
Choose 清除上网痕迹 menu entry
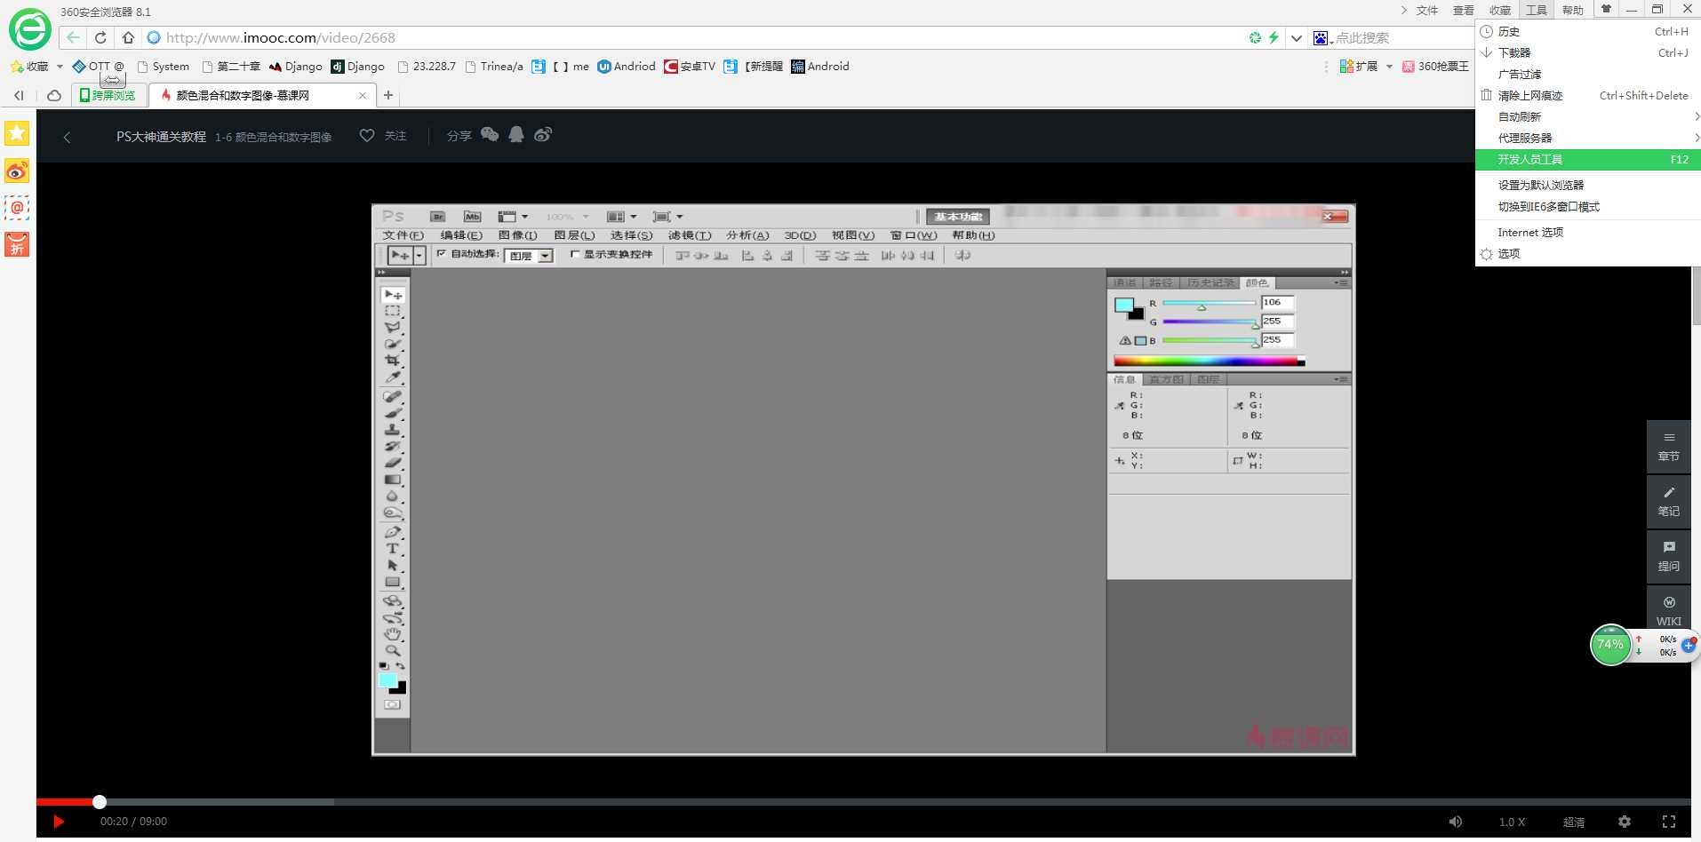1588,95
